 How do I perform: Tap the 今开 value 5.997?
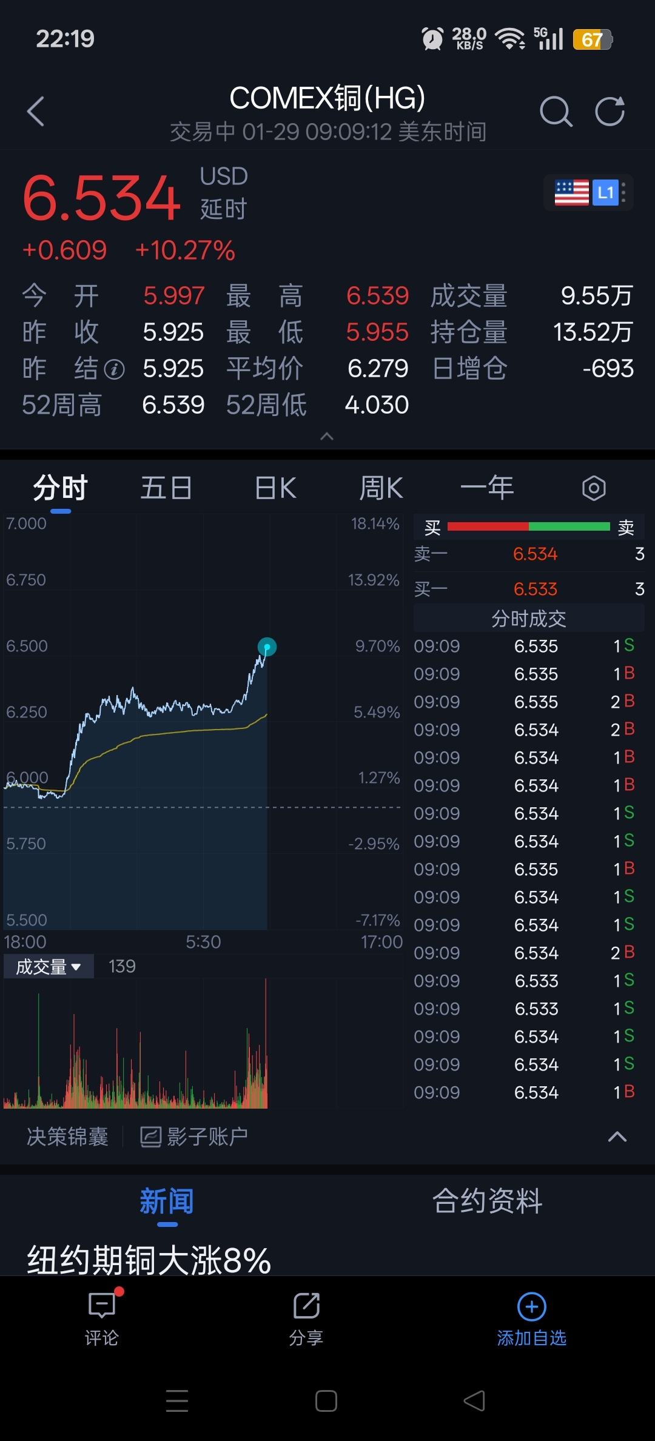pos(173,296)
